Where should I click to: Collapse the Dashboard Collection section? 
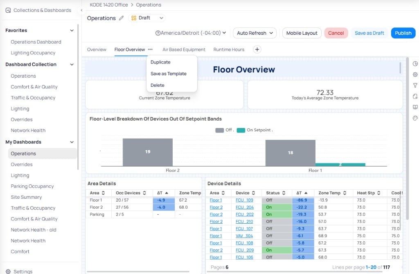click(72, 64)
